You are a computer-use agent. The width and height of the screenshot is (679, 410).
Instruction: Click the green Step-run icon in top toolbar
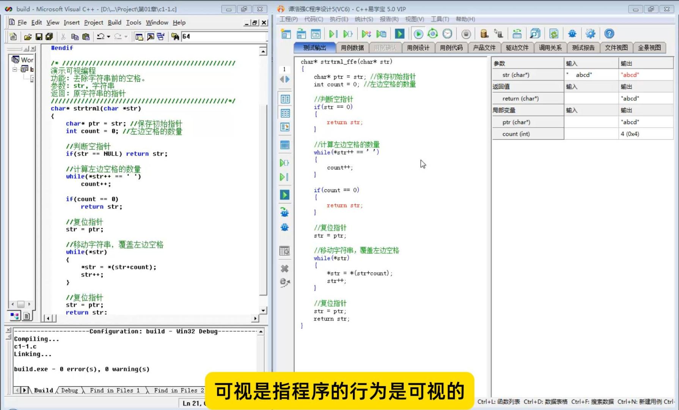tap(333, 34)
